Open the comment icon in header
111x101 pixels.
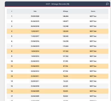107,4
